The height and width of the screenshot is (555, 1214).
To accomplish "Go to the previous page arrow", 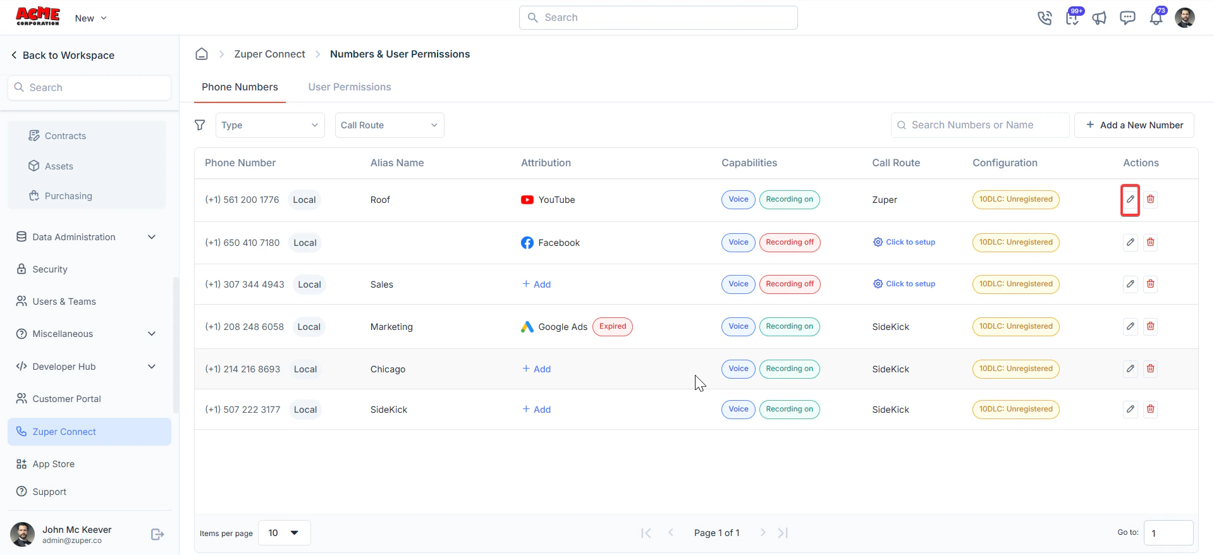I will 671,533.
